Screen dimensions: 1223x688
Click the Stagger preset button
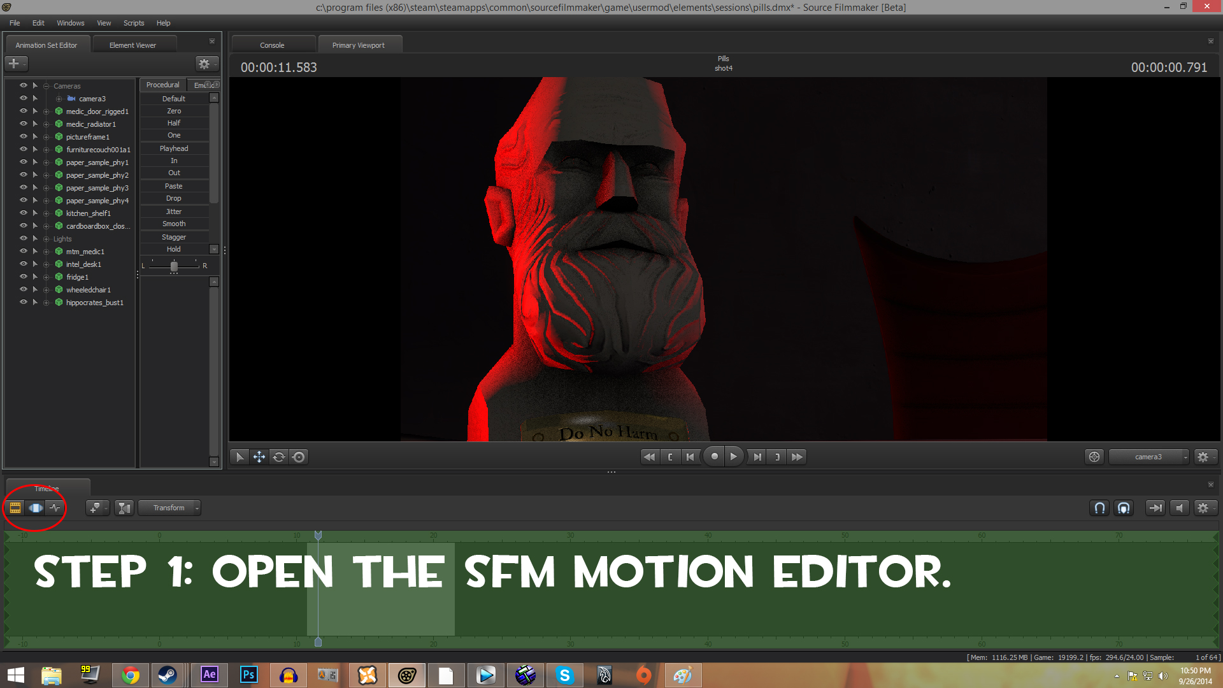tap(174, 237)
